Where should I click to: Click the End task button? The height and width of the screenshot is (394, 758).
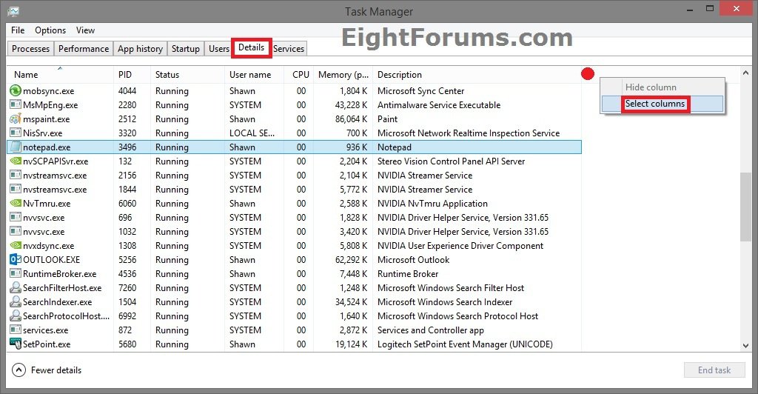pyautogui.click(x=714, y=370)
